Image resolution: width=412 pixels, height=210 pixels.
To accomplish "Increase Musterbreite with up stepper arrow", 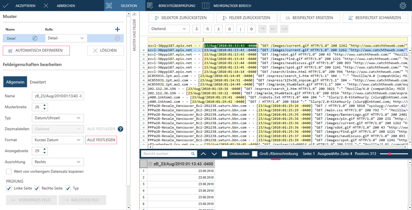I will [44, 105].
